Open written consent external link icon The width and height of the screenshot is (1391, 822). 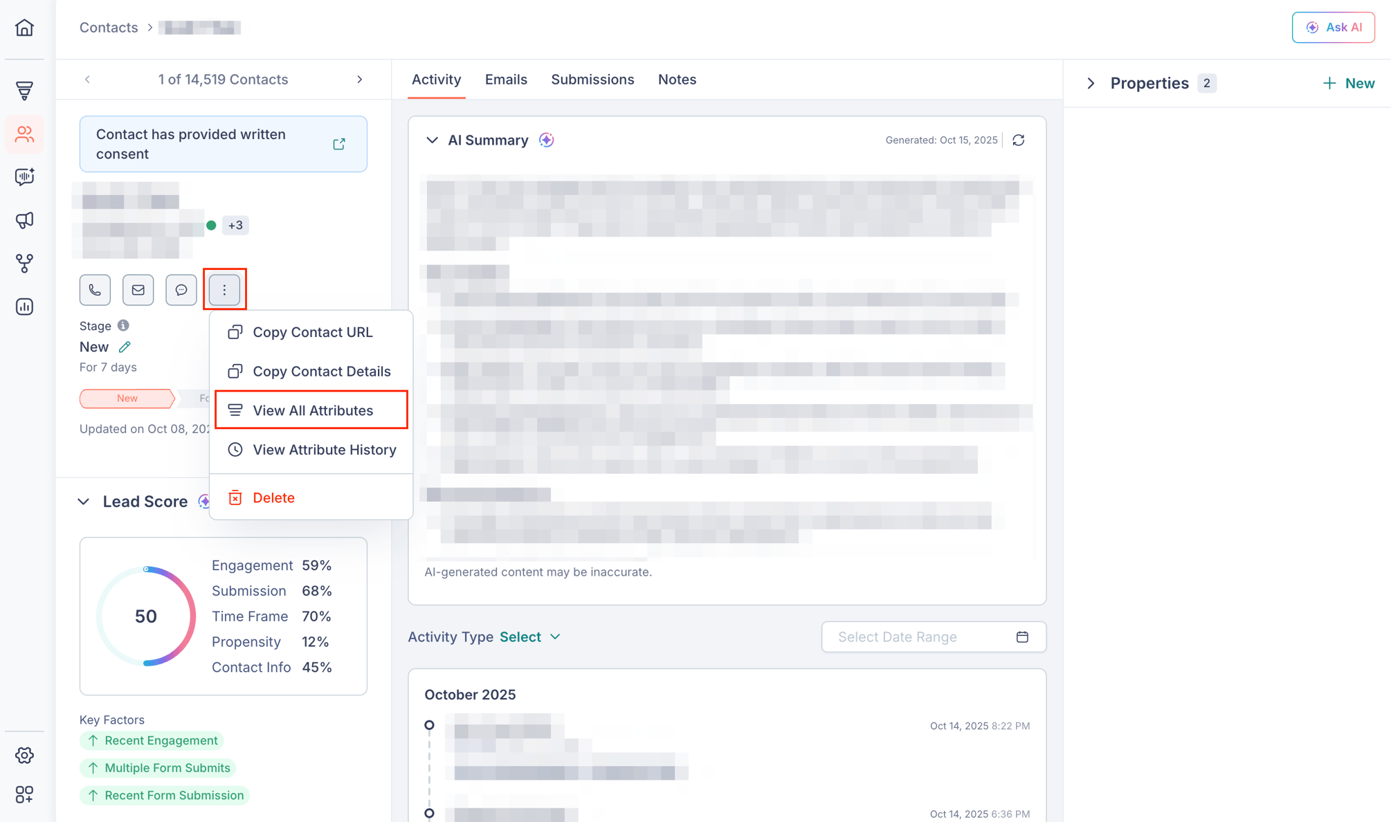click(x=339, y=144)
